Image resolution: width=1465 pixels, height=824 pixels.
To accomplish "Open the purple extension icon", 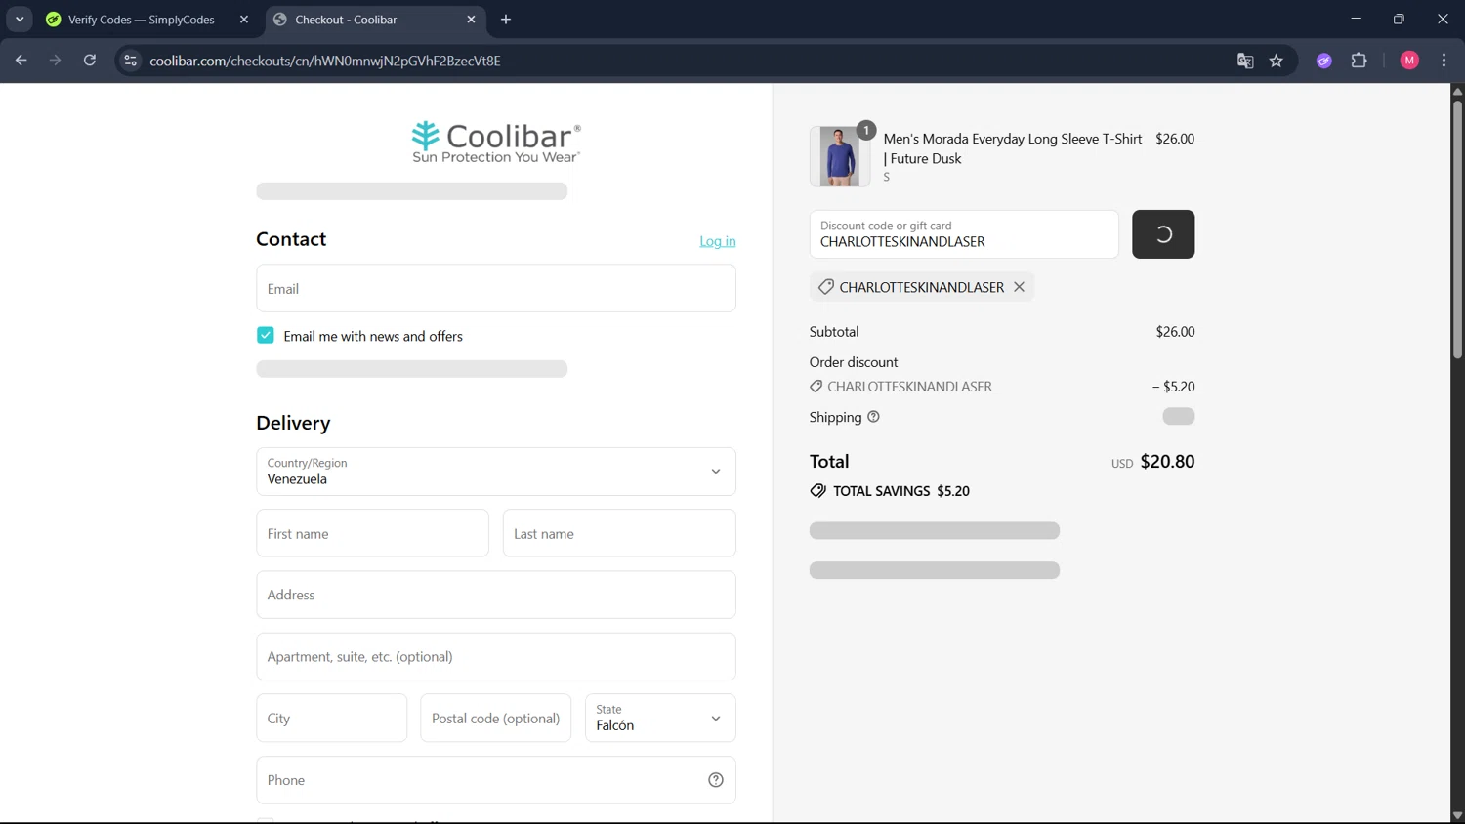I will [1324, 61].
